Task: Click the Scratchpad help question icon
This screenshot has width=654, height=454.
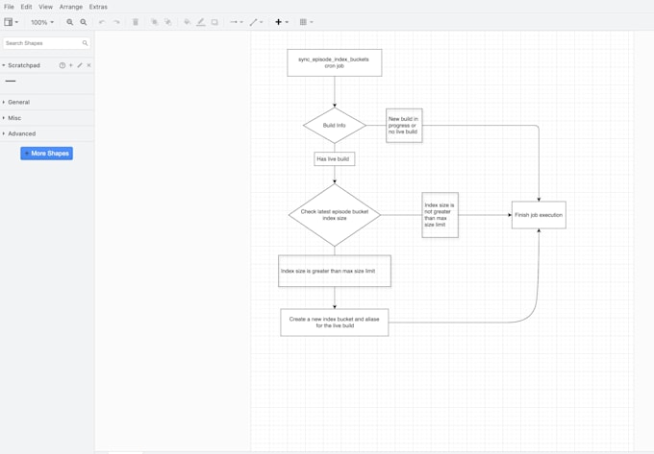Action: [x=63, y=65]
